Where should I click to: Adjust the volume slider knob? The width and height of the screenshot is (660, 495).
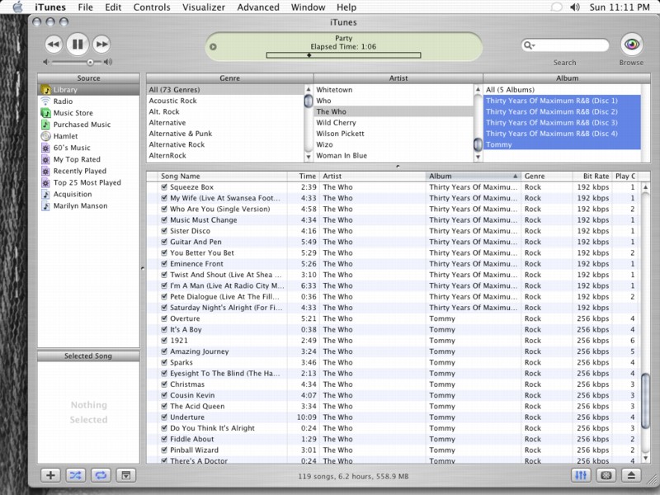click(90, 62)
